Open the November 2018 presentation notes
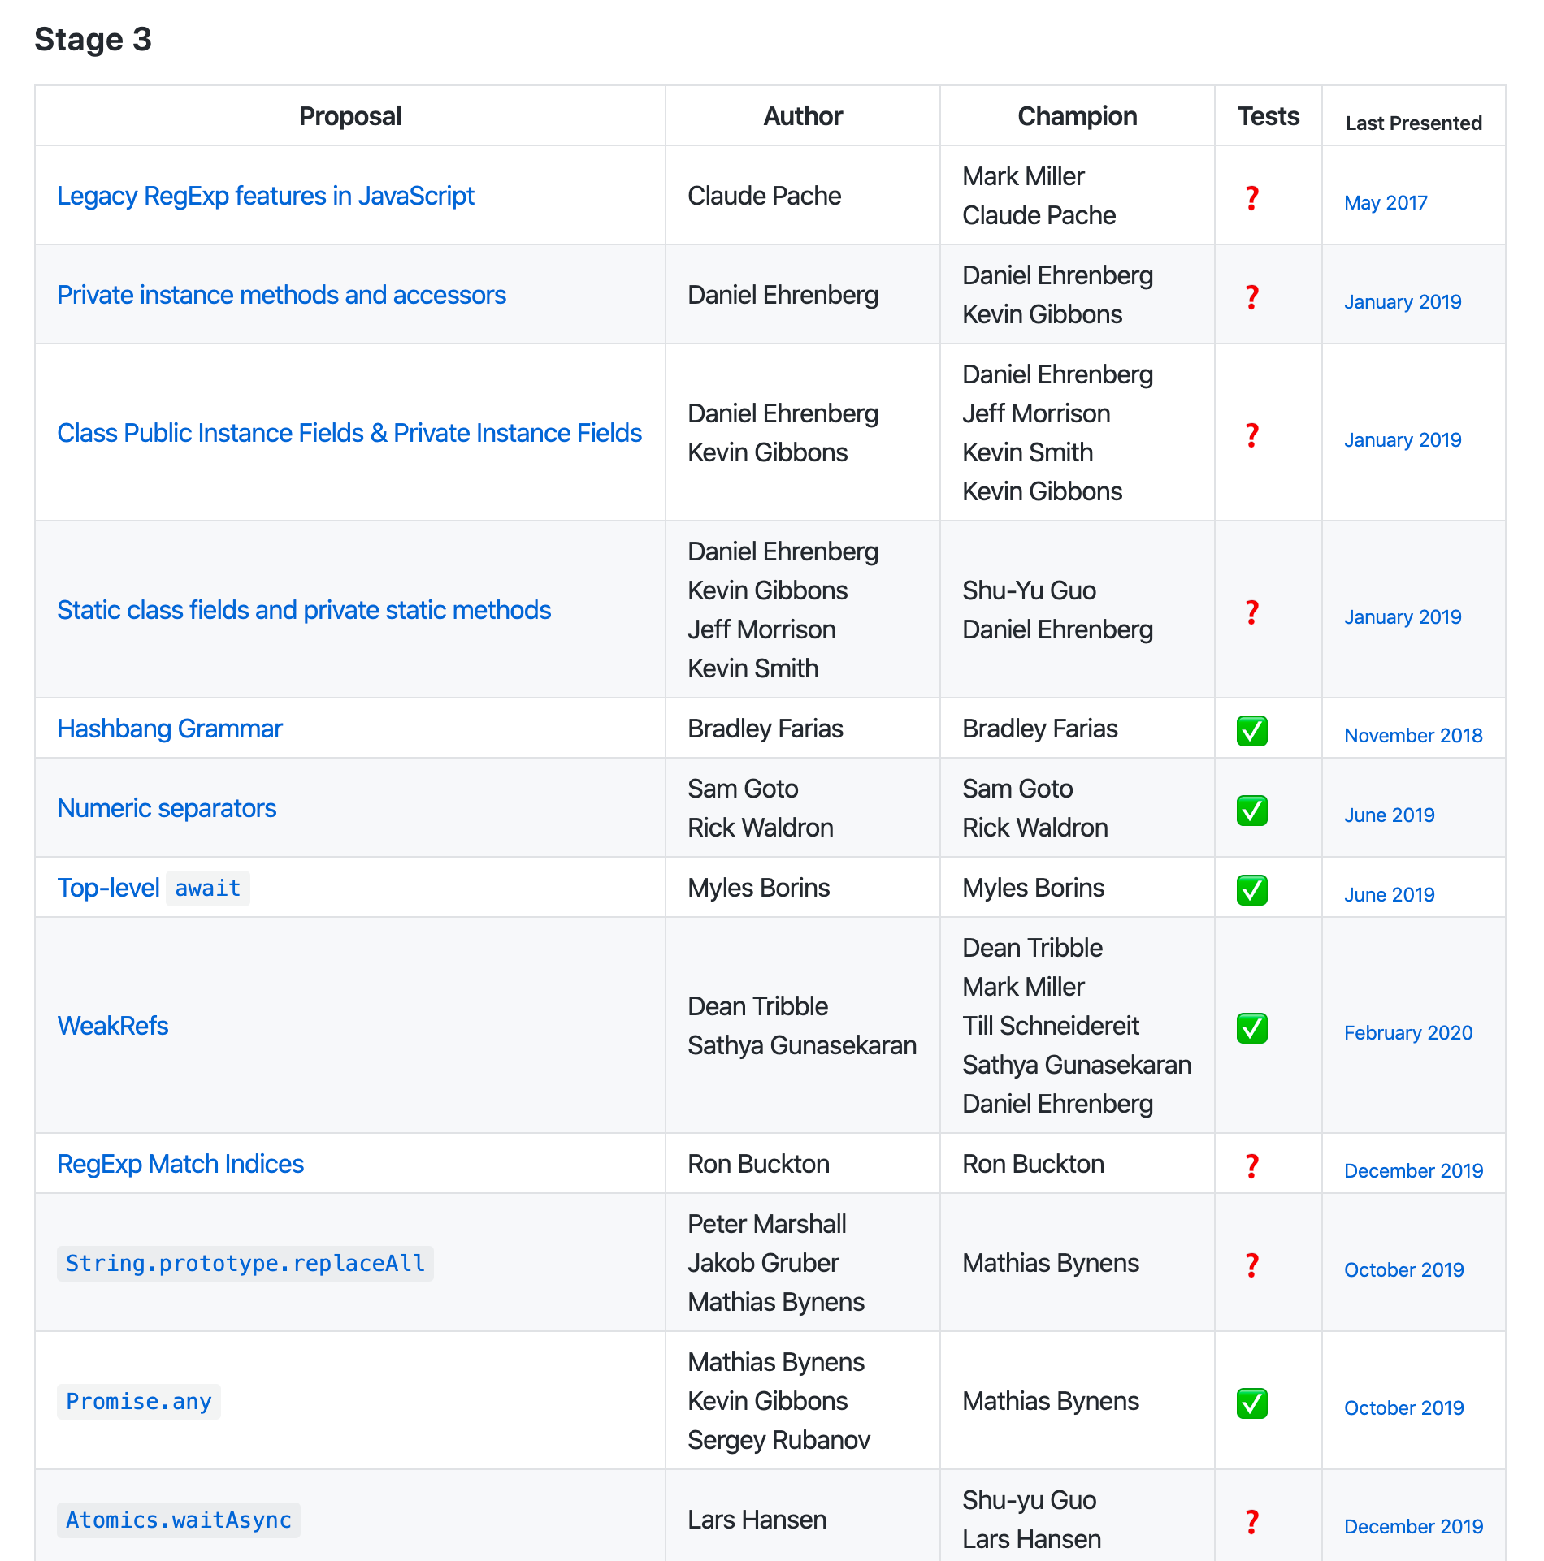Viewport: 1544px width, 1561px height. point(1413,735)
